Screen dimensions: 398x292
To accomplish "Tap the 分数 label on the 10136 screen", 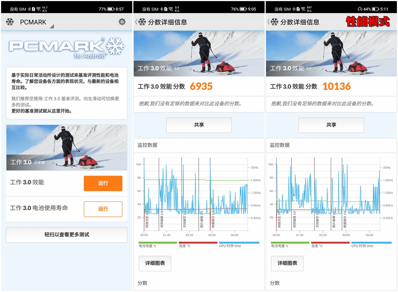I will [x=275, y=283].
